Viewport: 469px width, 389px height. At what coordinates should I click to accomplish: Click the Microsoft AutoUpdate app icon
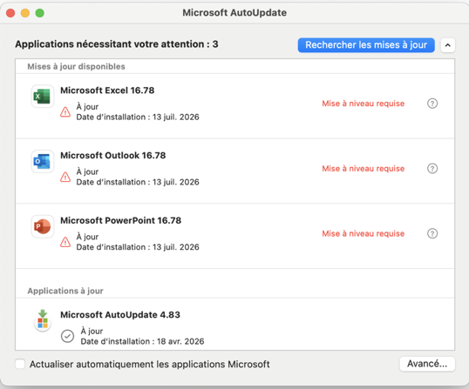[43, 320]
